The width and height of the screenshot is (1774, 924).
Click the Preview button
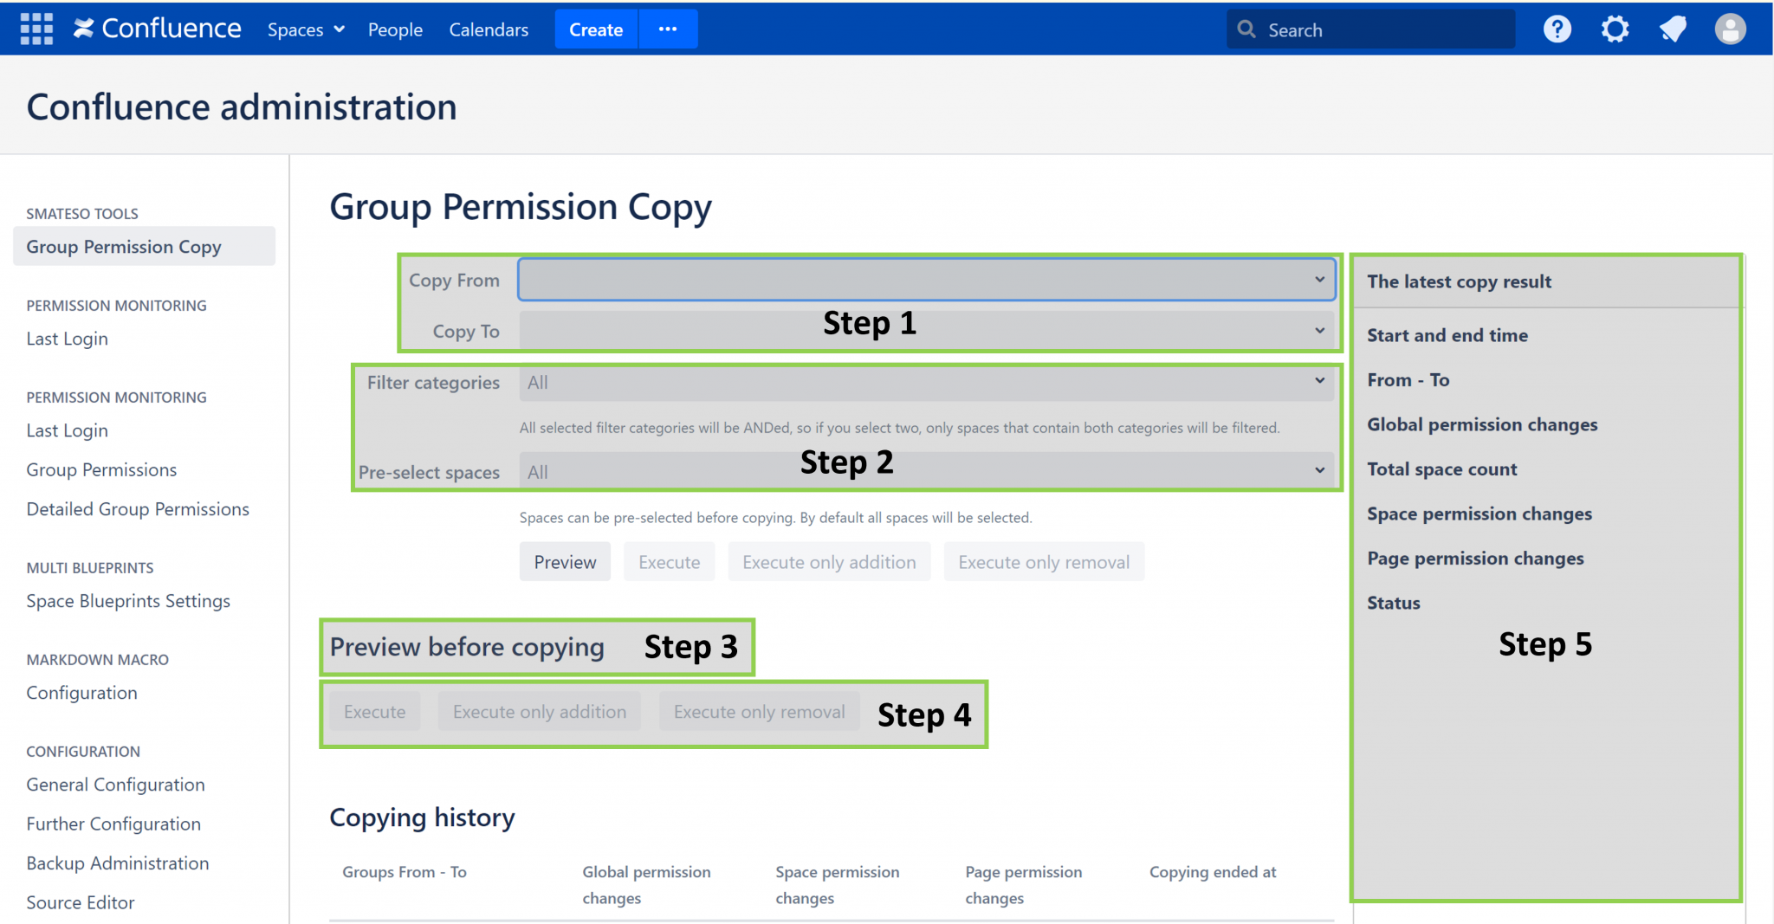point(564,561)
